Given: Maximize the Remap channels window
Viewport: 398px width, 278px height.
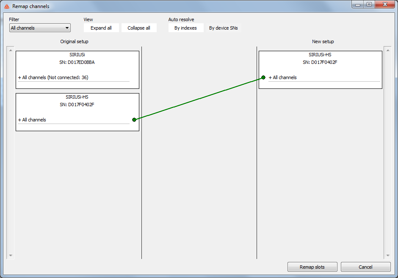Looking at the screenshot, I should (369, 4).
